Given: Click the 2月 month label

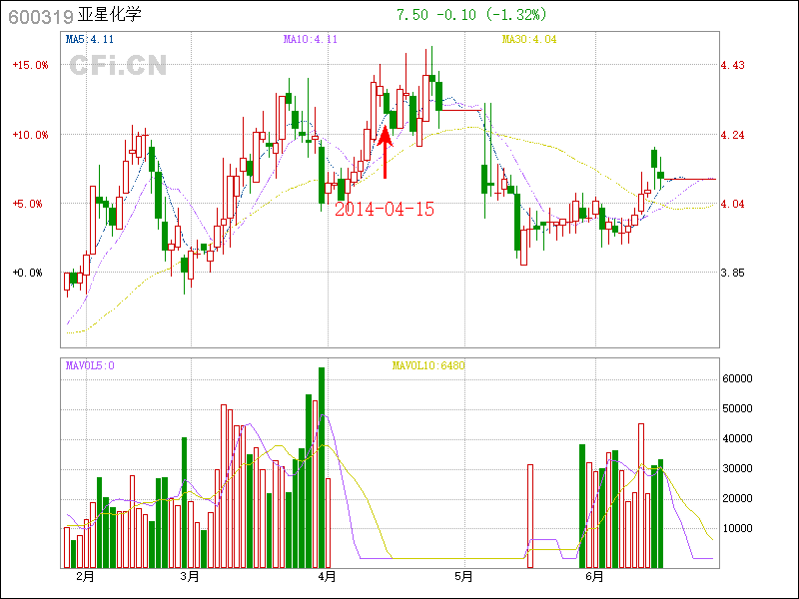Looking at the screenshot, I should pyautogui.click(x=85, y=577).
